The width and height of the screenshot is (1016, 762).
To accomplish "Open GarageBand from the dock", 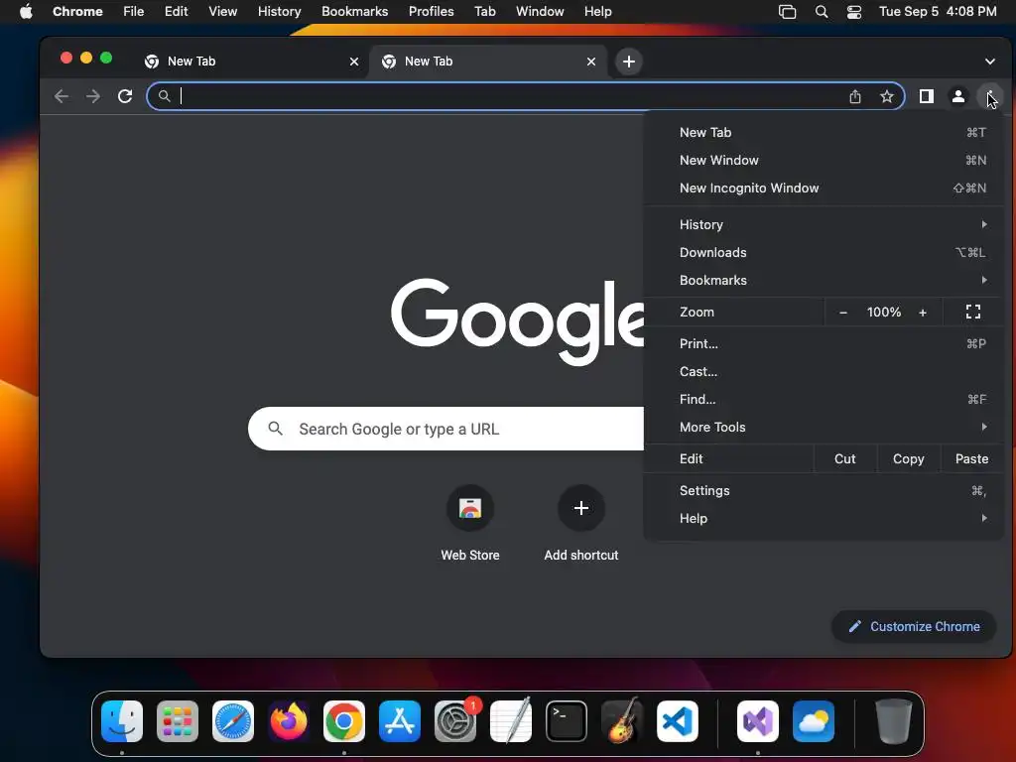I will click(x=622, y=721).
